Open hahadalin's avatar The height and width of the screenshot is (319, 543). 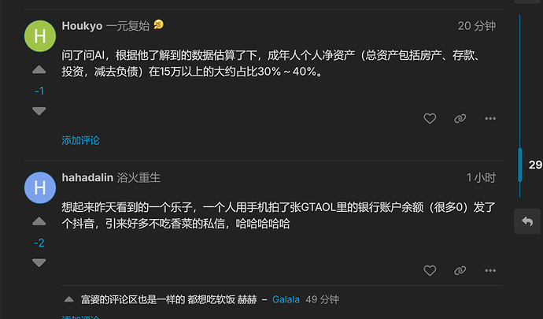point(40,187)
